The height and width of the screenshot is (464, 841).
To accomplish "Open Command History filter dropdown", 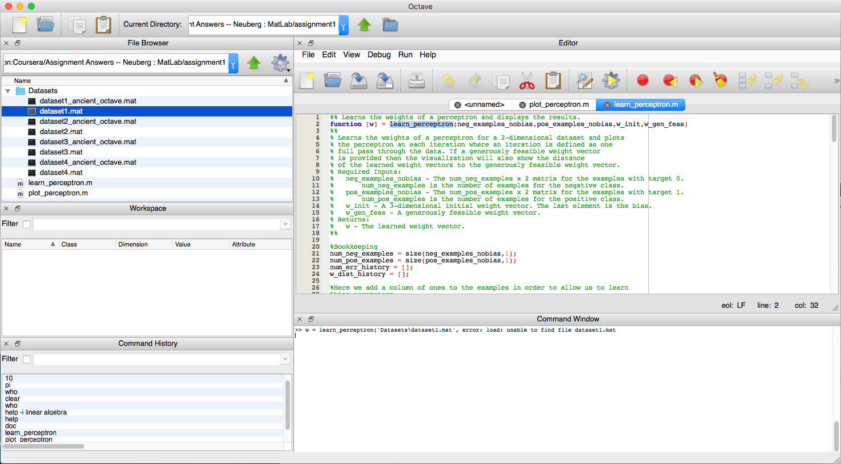I will pos(285,359).
